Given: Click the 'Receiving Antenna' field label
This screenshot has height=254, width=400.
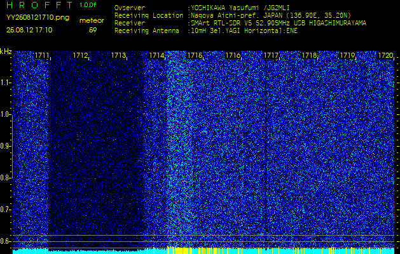Looking at the screenshot, I should coord(147,31).
